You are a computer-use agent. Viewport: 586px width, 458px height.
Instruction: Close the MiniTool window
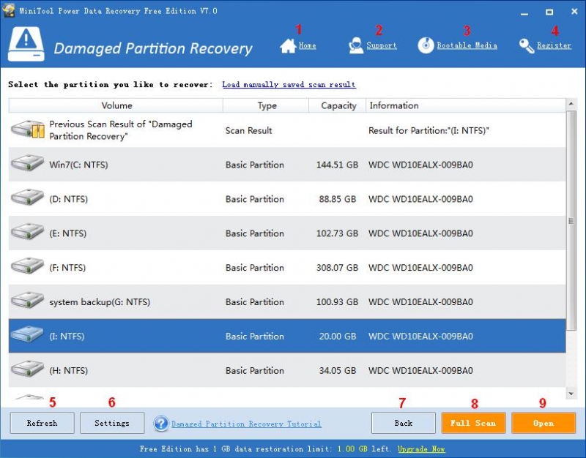tap(574, 12)
